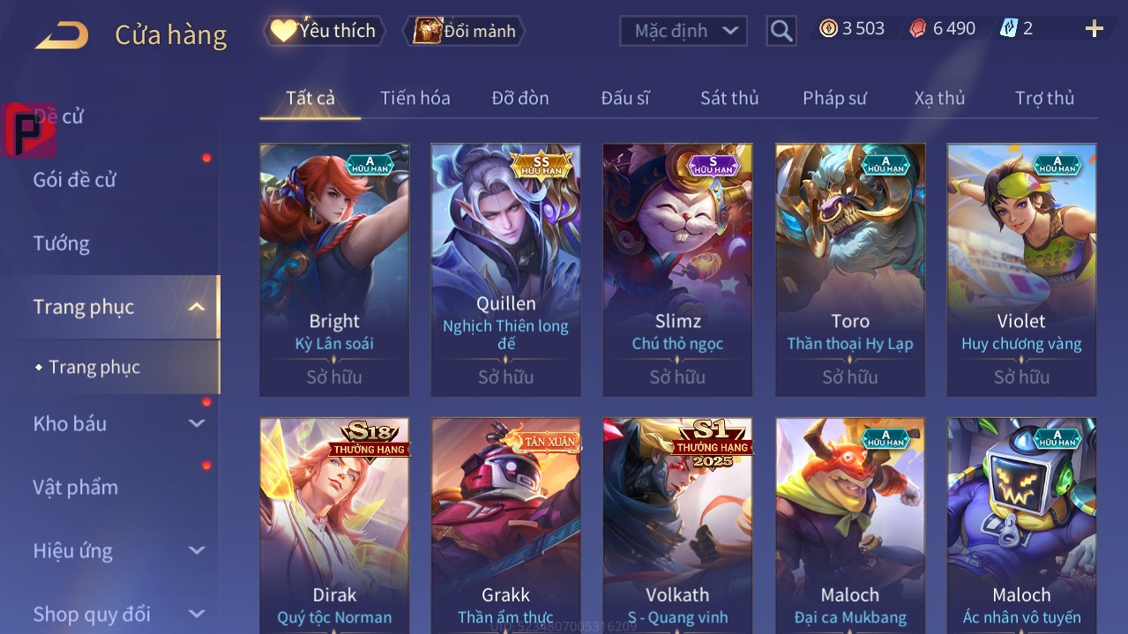Screen dimensions: 1128x634
Task: Expand the Kho báu sidebar section
Action: tap(197, 424)
